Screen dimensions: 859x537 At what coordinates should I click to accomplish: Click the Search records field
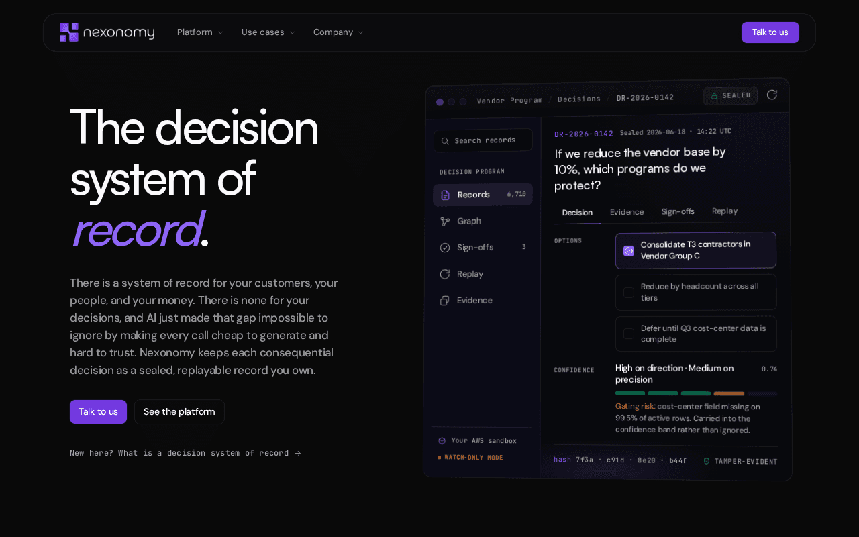[x=483, y=140]
